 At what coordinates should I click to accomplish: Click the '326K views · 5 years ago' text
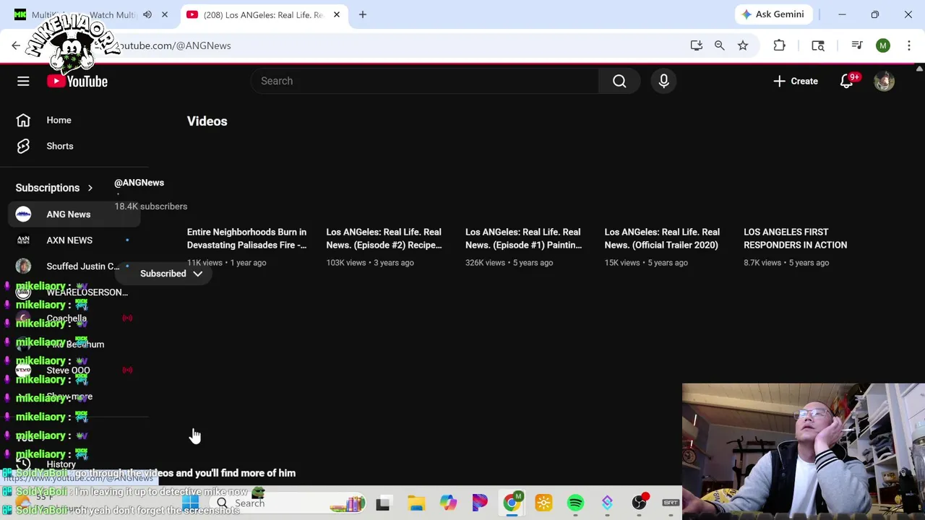(x=509, y=263)
